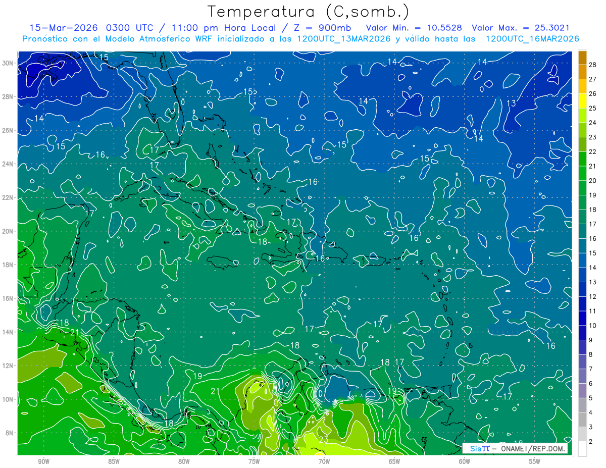Click the 26N latitude axis label
606x468 pixels.
click(8, 130)
